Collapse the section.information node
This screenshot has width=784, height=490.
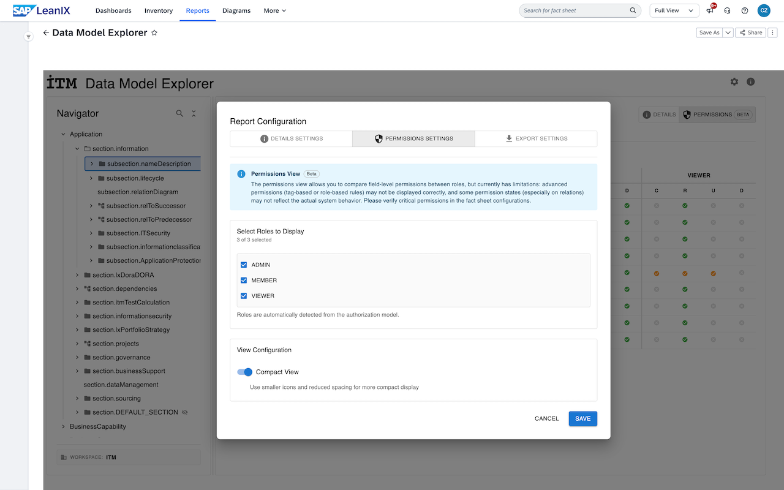(x=77, y=149)
